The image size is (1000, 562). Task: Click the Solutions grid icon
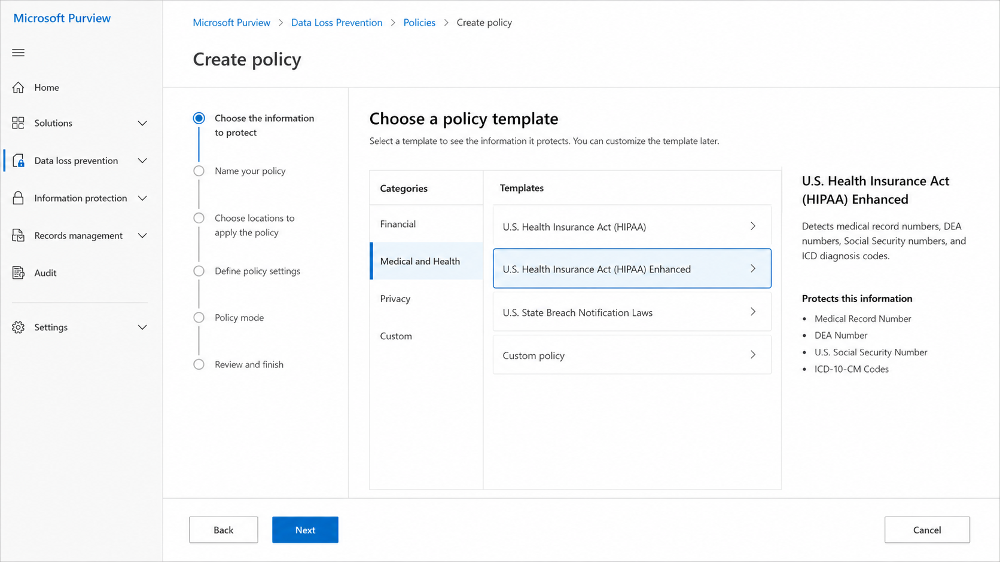click(x=19, y=123)
